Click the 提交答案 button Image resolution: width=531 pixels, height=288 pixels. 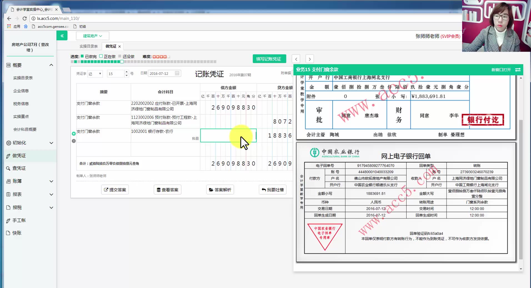coord(115,190)
